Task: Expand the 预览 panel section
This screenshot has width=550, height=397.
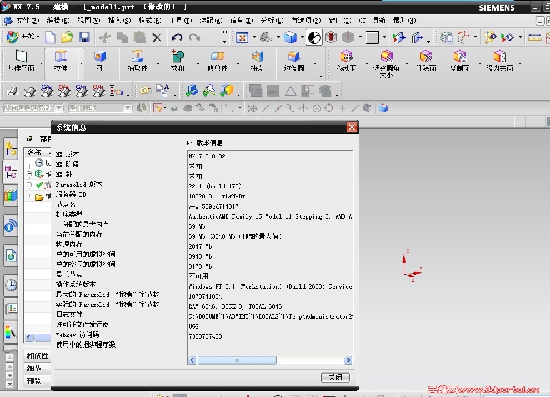Action: (x=38, y=381)
